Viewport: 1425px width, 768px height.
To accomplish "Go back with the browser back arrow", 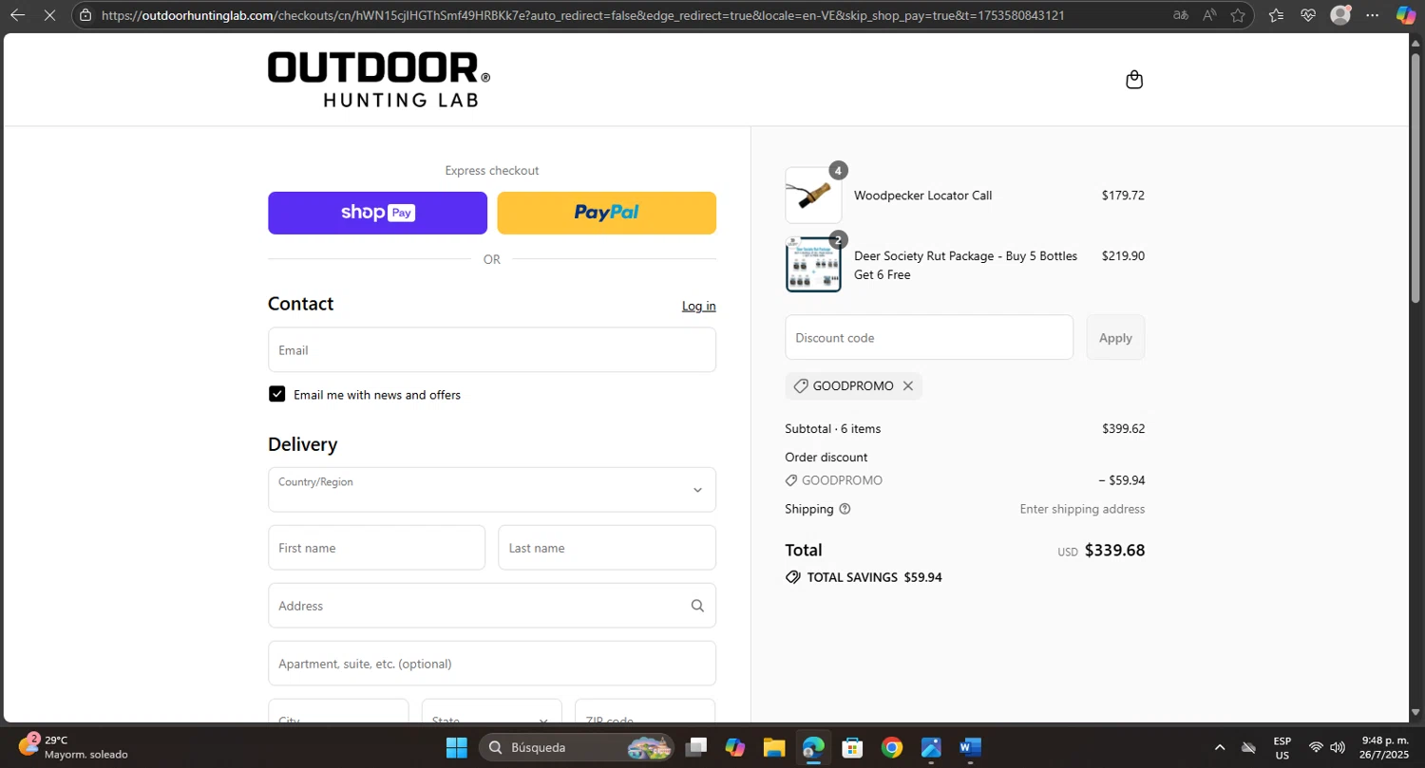I will click(17, 15).
